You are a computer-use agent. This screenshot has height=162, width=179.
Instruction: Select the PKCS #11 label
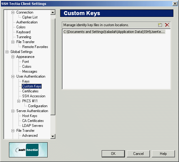click(x=30, y=101)
